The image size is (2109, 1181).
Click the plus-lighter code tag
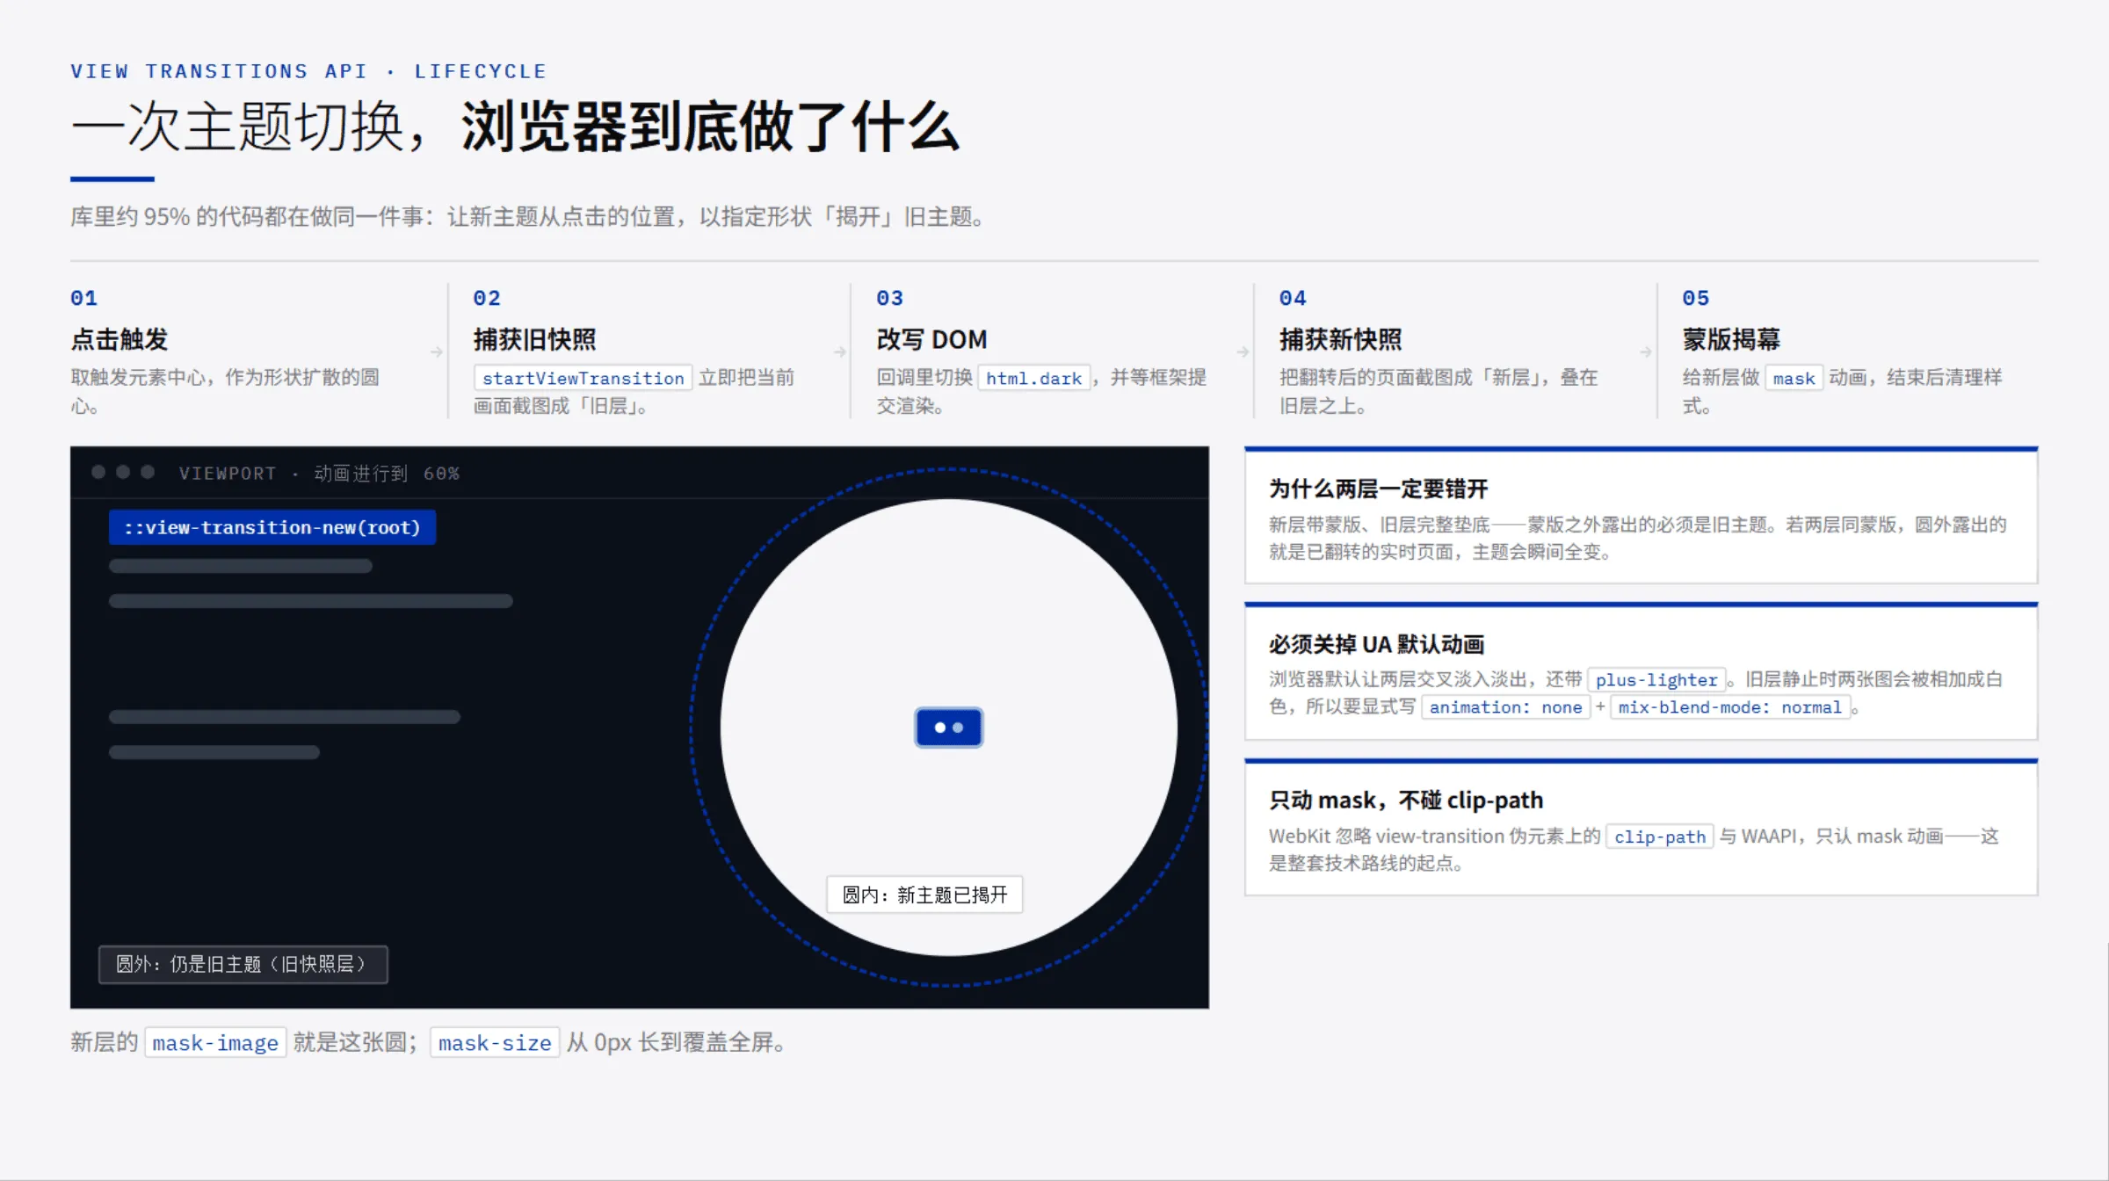point(1656,679)
